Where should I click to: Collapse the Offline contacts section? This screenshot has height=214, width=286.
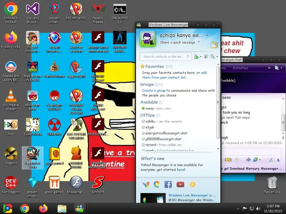150,115
